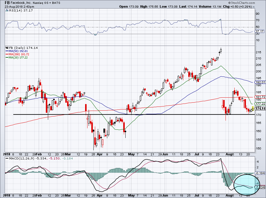Screen dimensions: 266x198
Task: Click the Facebook, Inc. company name
Action: [20, 3]
